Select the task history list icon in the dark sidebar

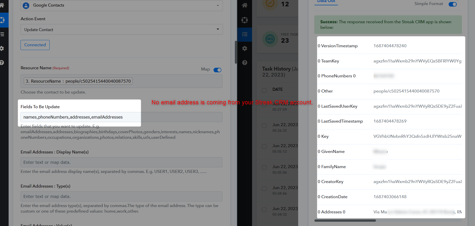(244, 34)
